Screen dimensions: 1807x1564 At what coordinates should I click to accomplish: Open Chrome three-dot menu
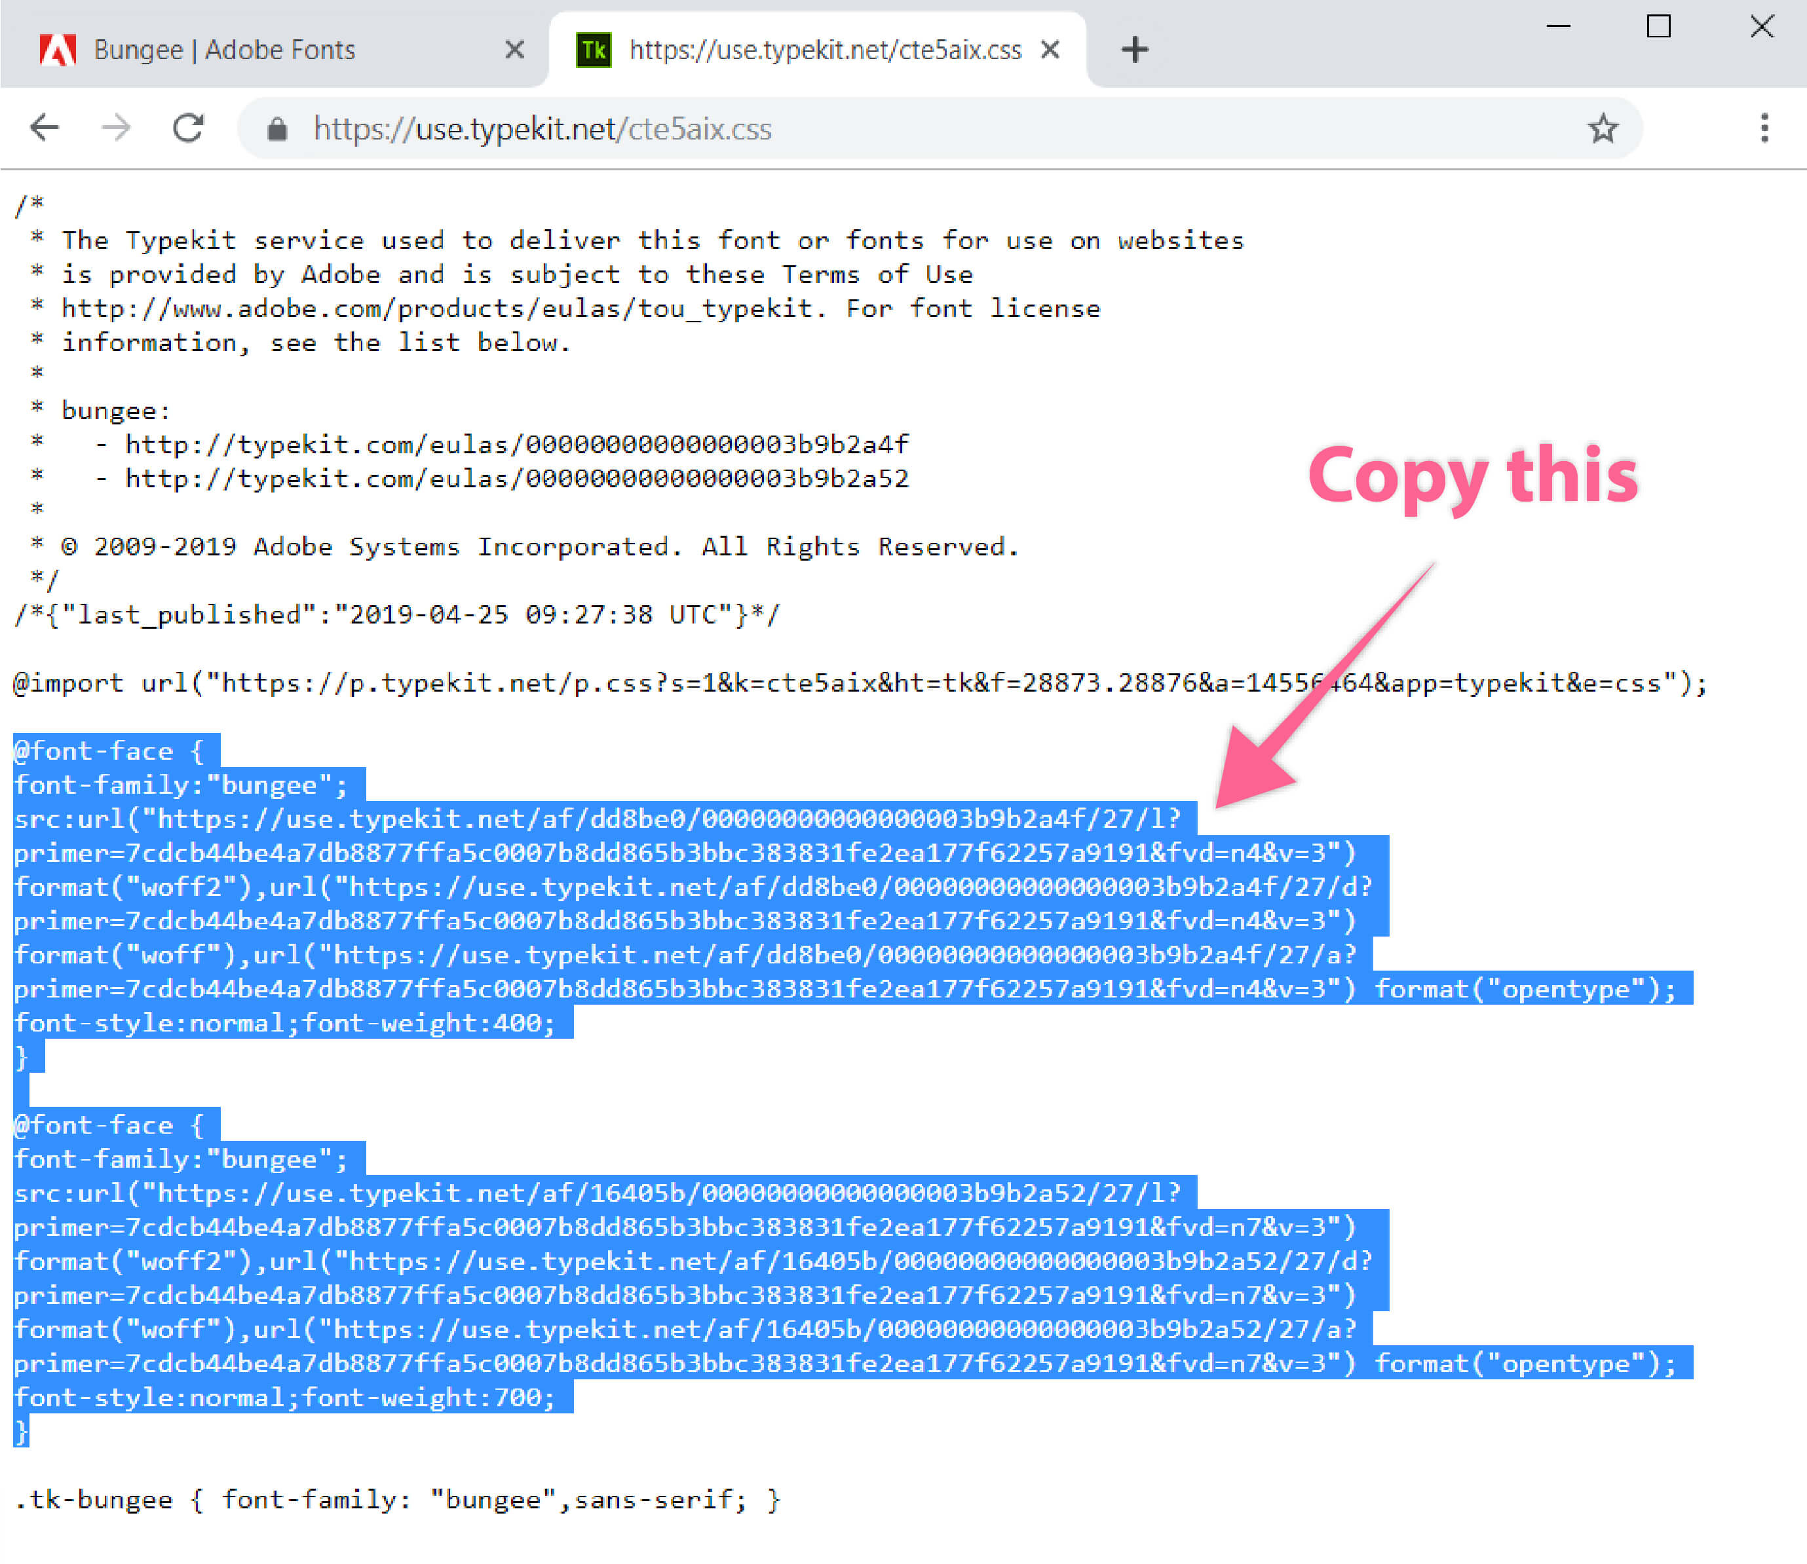coord(1764,128)
